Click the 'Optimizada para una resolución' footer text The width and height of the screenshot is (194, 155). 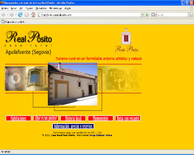(77, 133)
